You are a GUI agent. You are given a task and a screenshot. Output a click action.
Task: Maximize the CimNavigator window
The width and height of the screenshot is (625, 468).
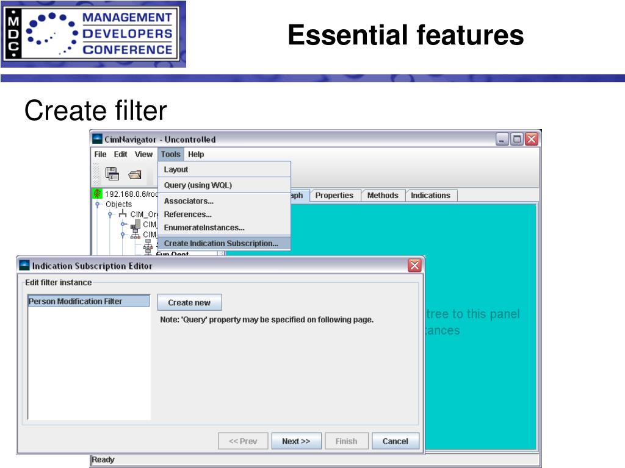pos(516,139)
